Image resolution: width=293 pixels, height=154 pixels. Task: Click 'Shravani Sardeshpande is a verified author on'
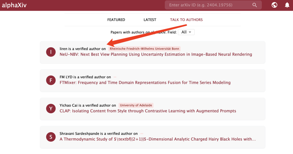[x=99, y=134]
